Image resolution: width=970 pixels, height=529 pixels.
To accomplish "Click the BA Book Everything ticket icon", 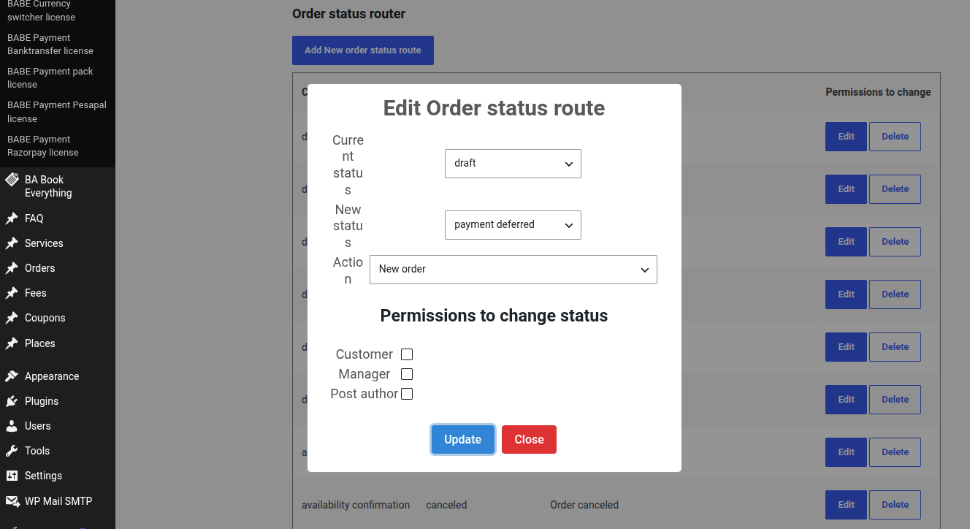I will 12,180.
